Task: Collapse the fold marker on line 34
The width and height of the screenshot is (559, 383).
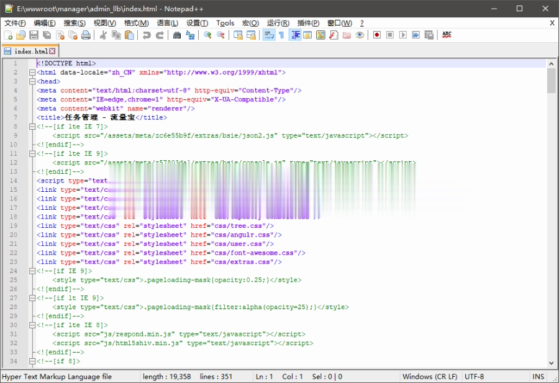Action: coord(32,361)
